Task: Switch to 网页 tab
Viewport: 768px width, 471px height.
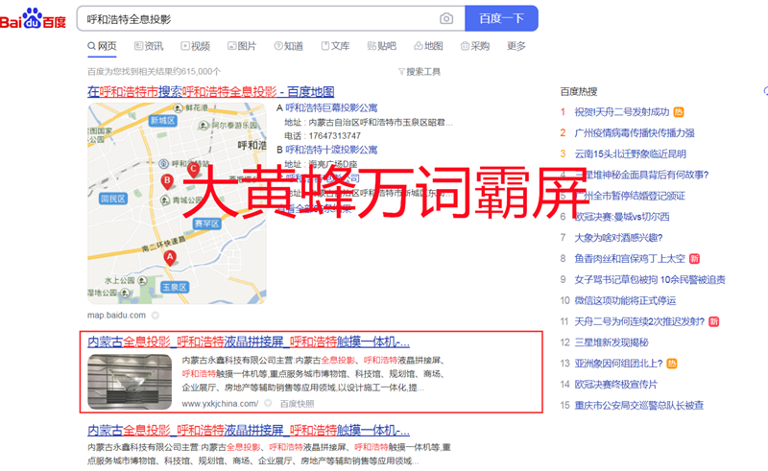Action: [x=102, y=46]
